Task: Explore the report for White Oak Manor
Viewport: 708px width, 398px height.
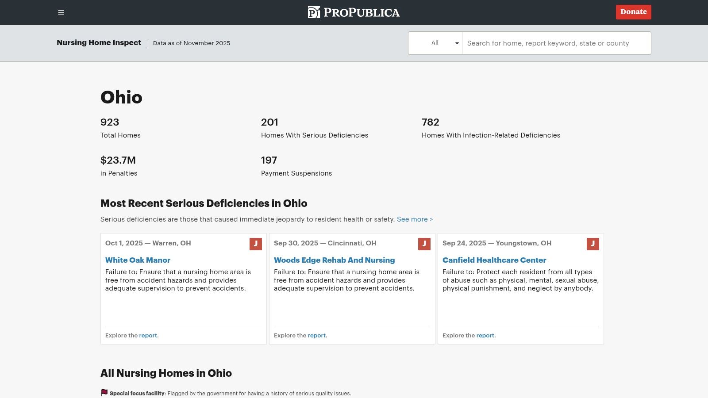Action: [x=148, y=335]
